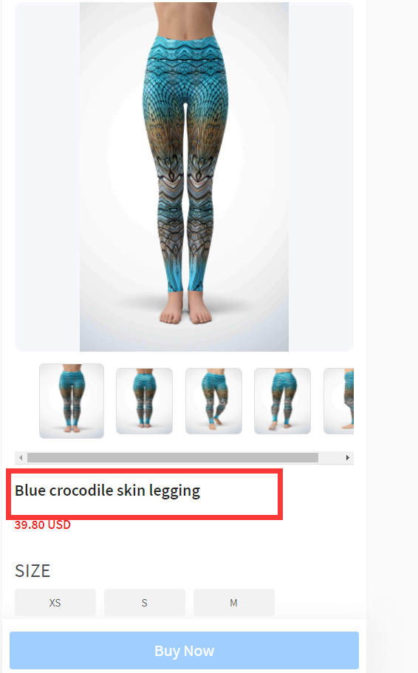Click the empty scrollbar track beside right arrow
Screen dimensions: 418x673
[x=330, y=457]
